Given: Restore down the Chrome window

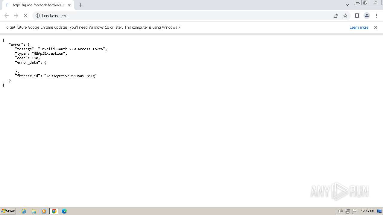Looking at the screenshot, I should (365, 3).
